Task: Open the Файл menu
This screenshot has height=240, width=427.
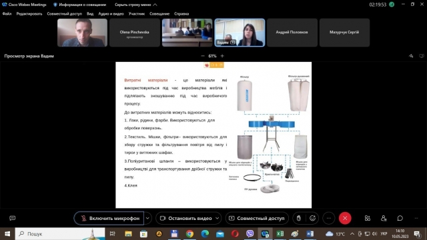Action: pos(7,13)
